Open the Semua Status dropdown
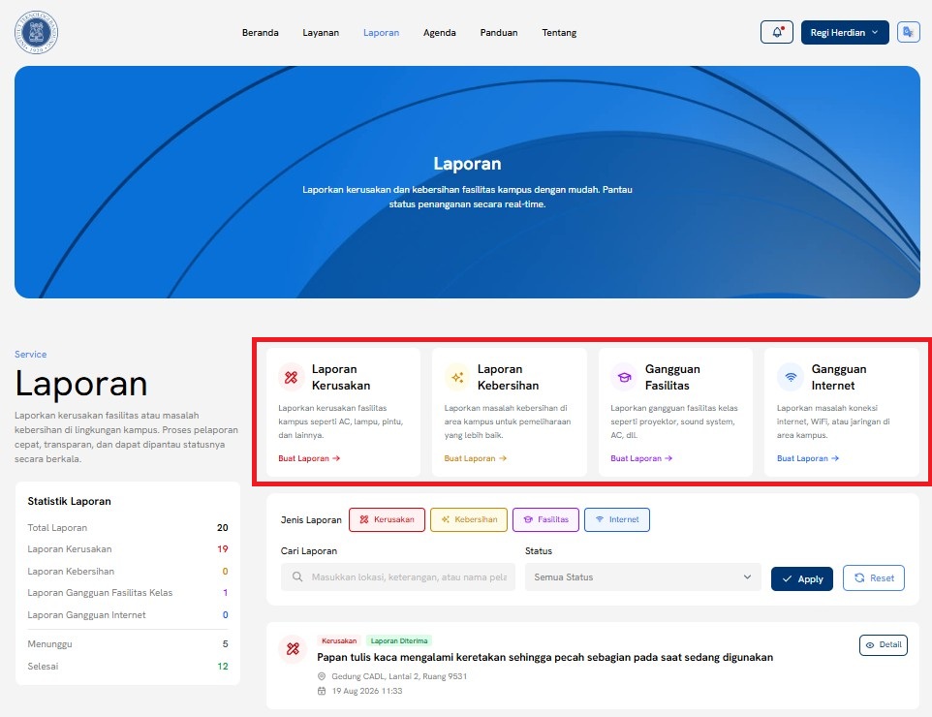Image resolution: width=932 pixels, height=717 pixels. pos(642,577)
